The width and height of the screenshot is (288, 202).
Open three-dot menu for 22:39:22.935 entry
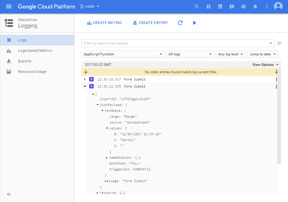point(276,86)
